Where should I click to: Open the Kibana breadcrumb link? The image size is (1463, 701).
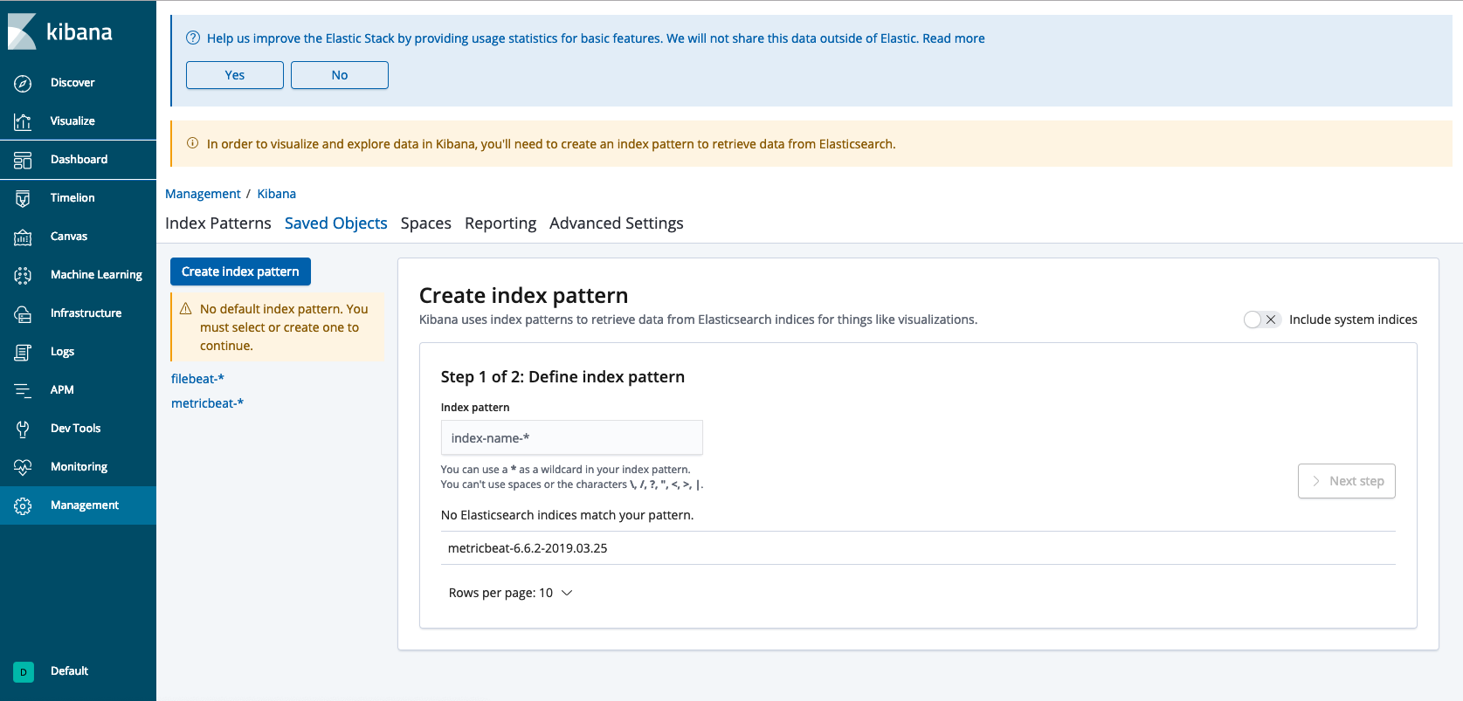(277, 194)
